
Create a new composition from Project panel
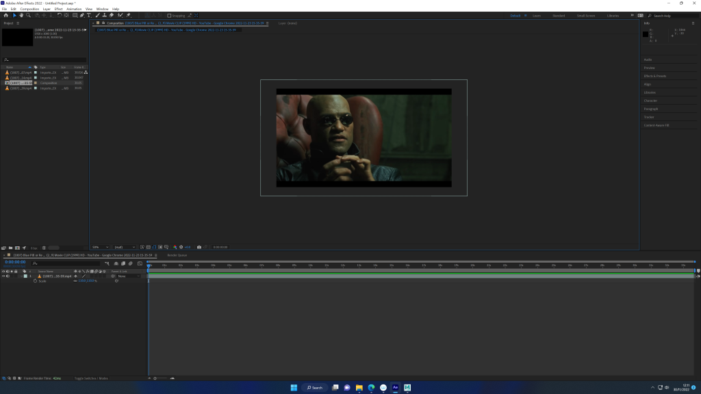pyautogui.click(x=17, y=248)
